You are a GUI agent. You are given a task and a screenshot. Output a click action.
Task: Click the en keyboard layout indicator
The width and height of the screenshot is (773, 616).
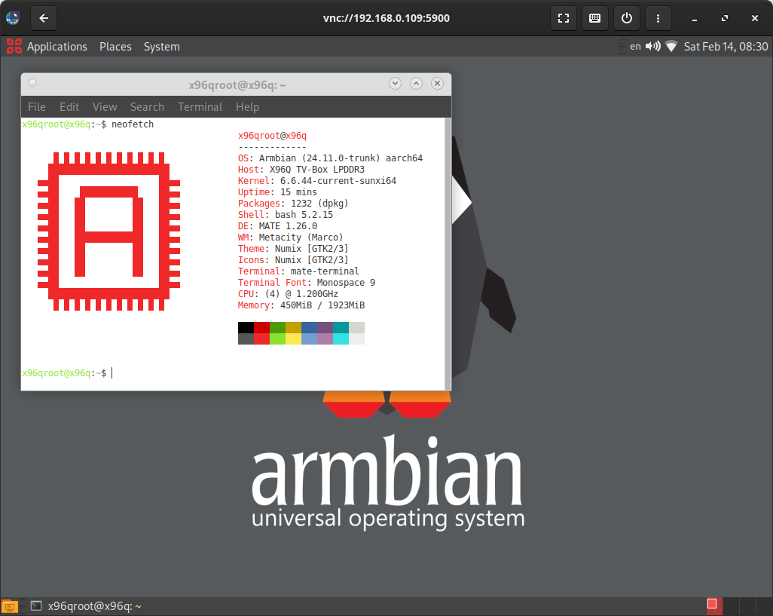[x=635, y=46]
